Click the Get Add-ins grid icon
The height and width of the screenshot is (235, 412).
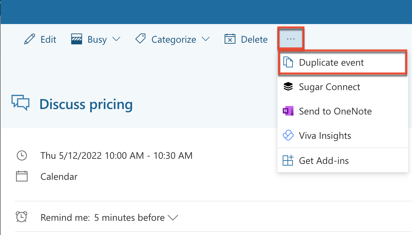pos(288,160)
